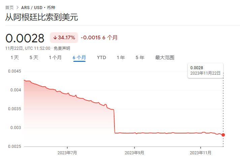The image size is (240, 162).
Task: Click the red endpoint dot on chart
Action: click(x=223, y=135)
